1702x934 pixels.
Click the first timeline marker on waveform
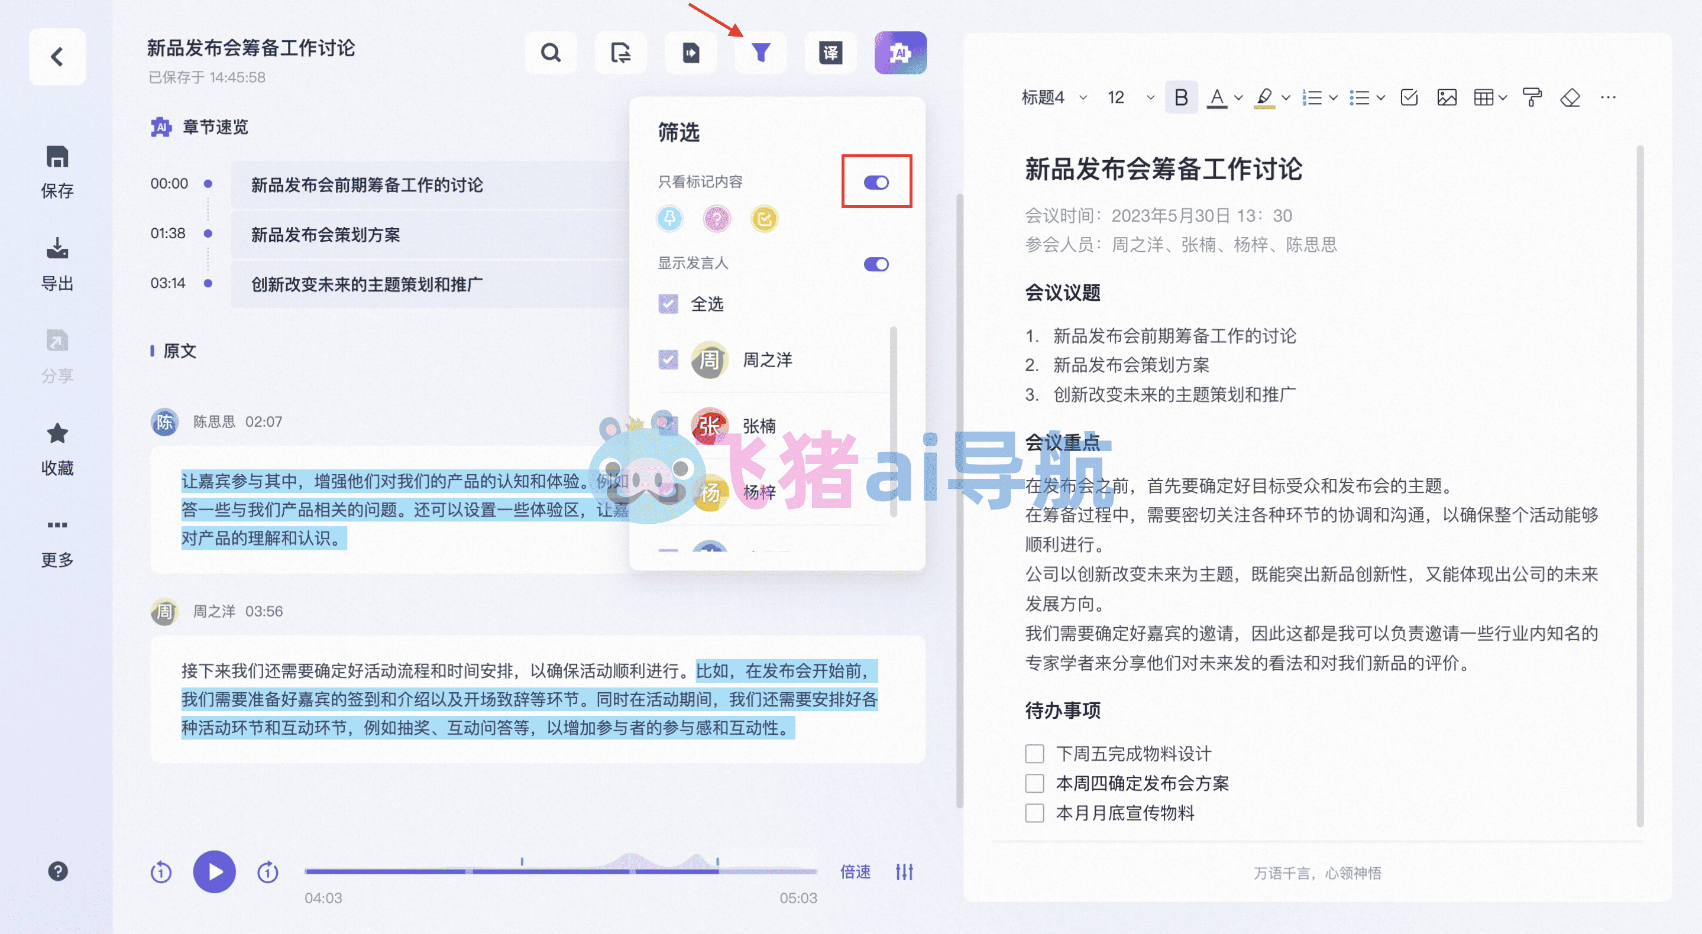[x=522, y=861]
